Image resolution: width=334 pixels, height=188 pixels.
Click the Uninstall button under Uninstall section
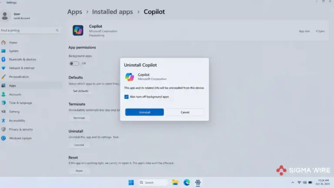79,145
